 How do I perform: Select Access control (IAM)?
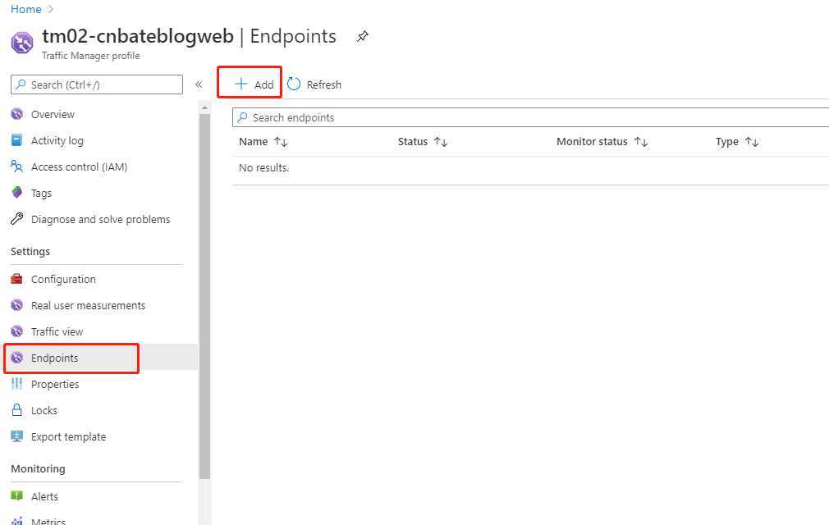point(80,167)
